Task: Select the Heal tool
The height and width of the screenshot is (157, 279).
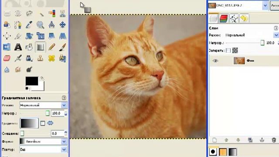Action: [x=51, y=58]
